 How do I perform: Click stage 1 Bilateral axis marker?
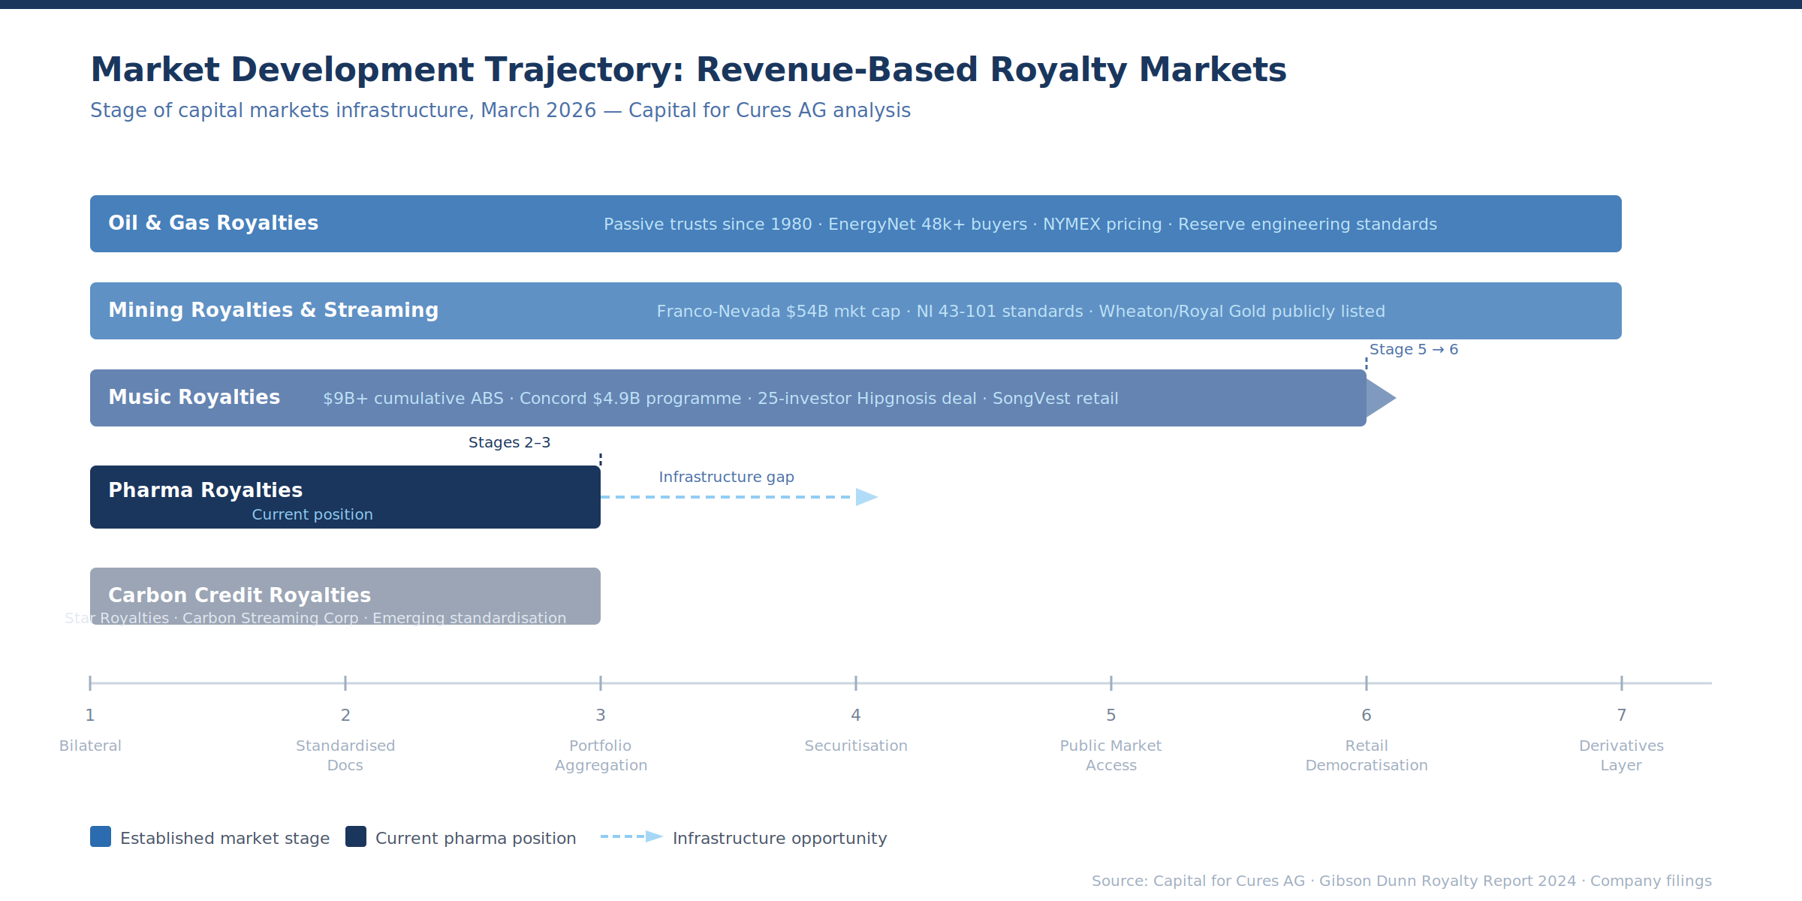pyautogui.click(x=90, y=683)
